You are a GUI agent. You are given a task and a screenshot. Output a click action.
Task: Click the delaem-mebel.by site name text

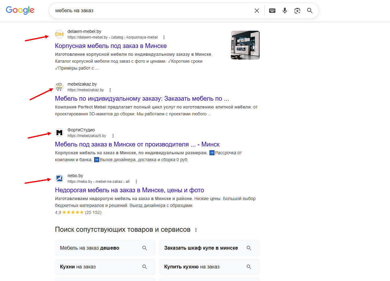tap(84, 31)
